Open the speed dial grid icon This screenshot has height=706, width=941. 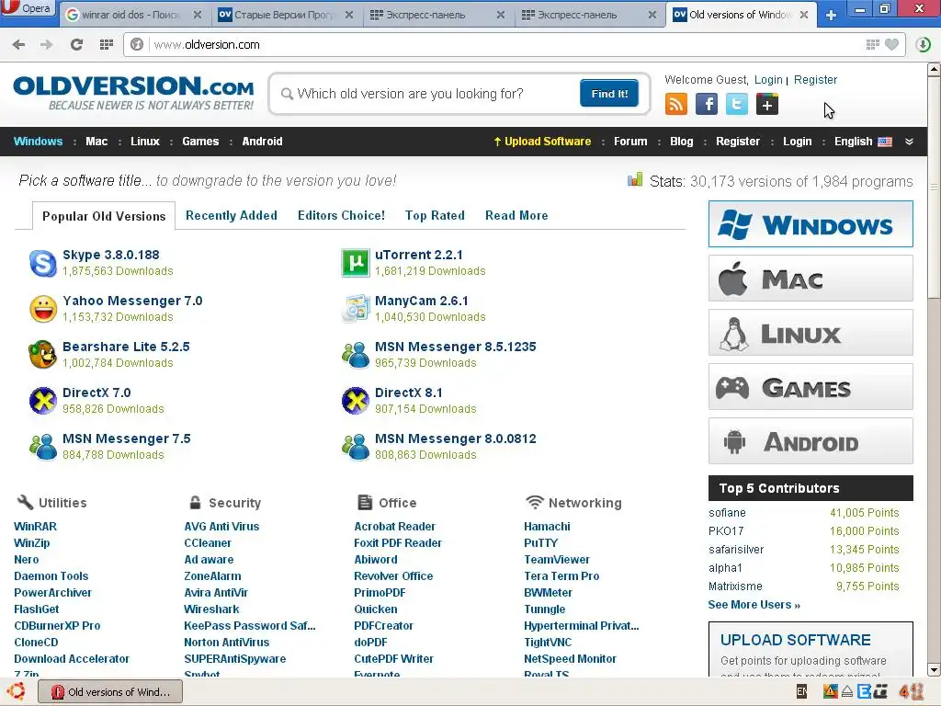tap(107, 44)
